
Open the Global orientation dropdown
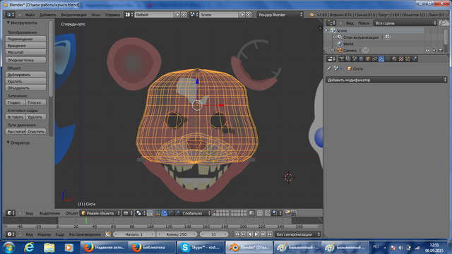pyautogui.click(x=196, y=213)
